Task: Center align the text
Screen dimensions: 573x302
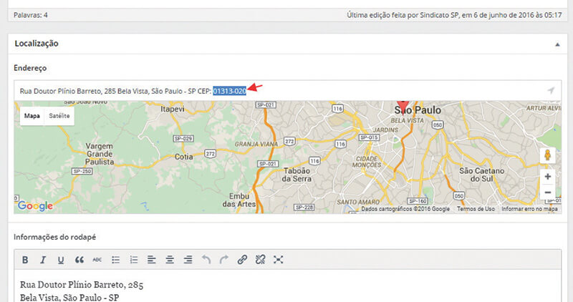Action: [x=170, y=260]
